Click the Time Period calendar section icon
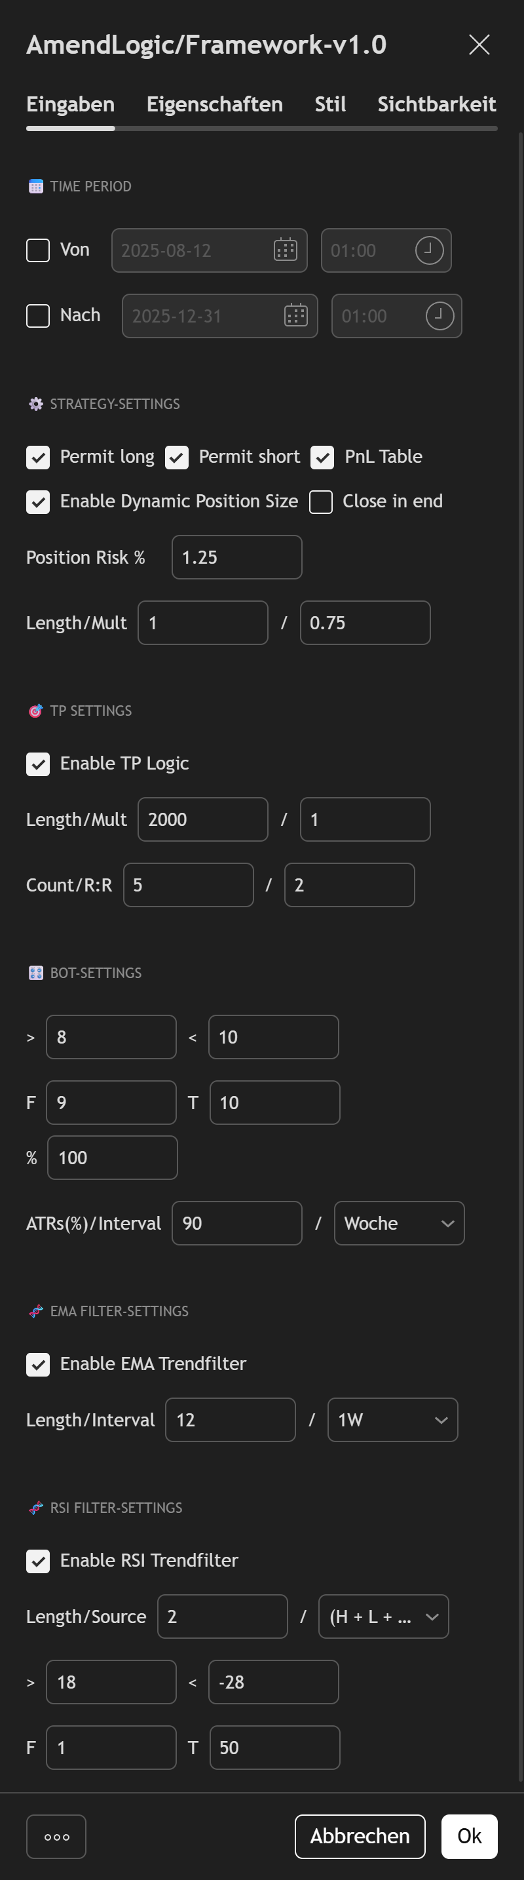Screen dimensions: 524x1880 [x=36, y=187]
